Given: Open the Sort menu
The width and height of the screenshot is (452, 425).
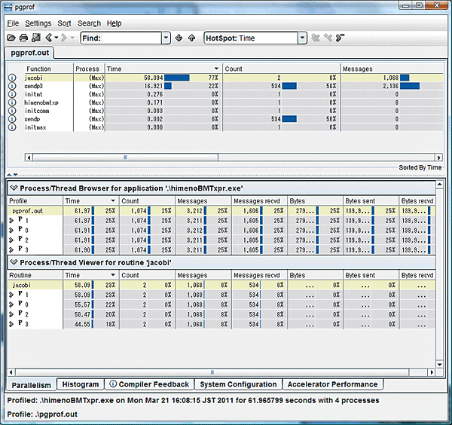Looking at the screenshot, I should pos(64,23).
